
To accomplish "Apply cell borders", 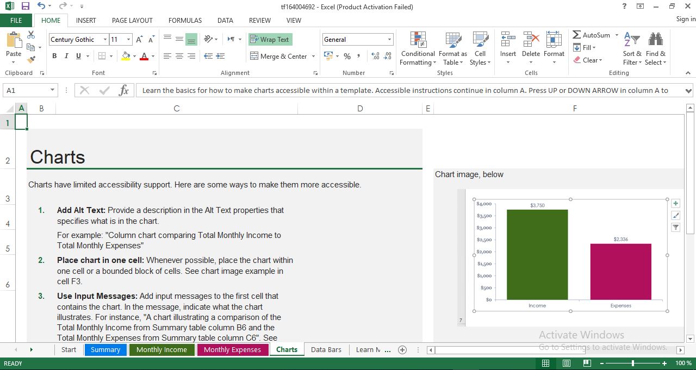I will [102, 56].
